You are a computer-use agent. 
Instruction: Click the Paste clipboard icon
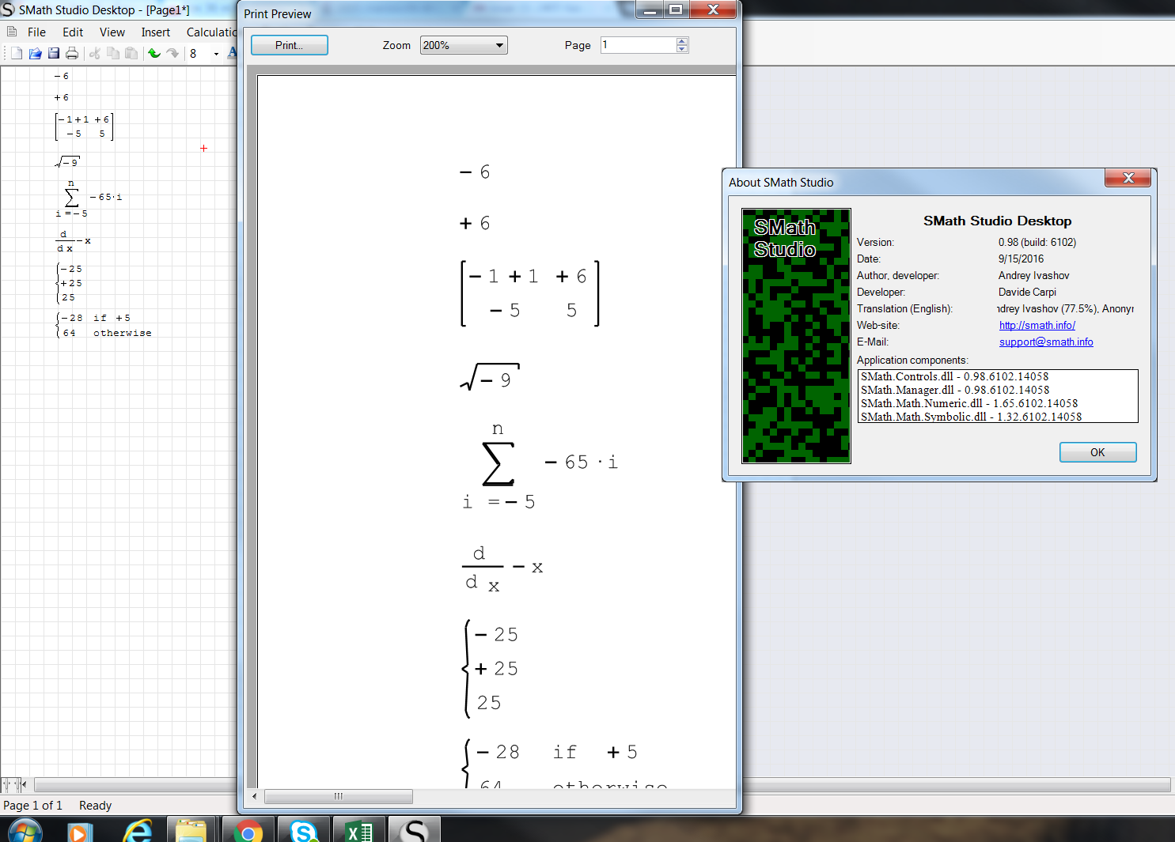tap(131, 53)
